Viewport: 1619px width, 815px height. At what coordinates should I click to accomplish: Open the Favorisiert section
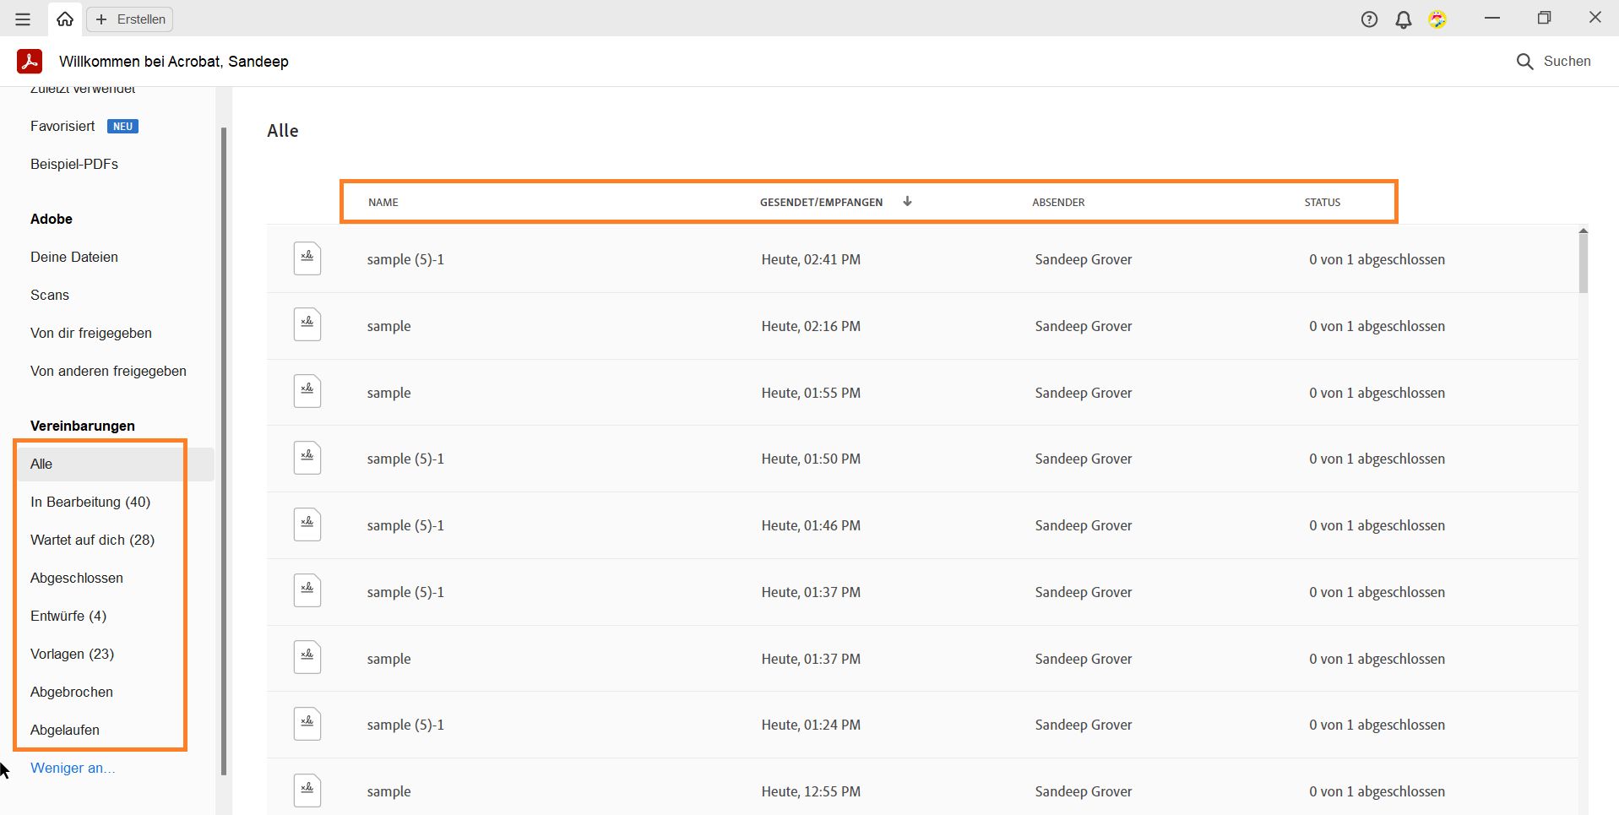click(x=62, y=126)
